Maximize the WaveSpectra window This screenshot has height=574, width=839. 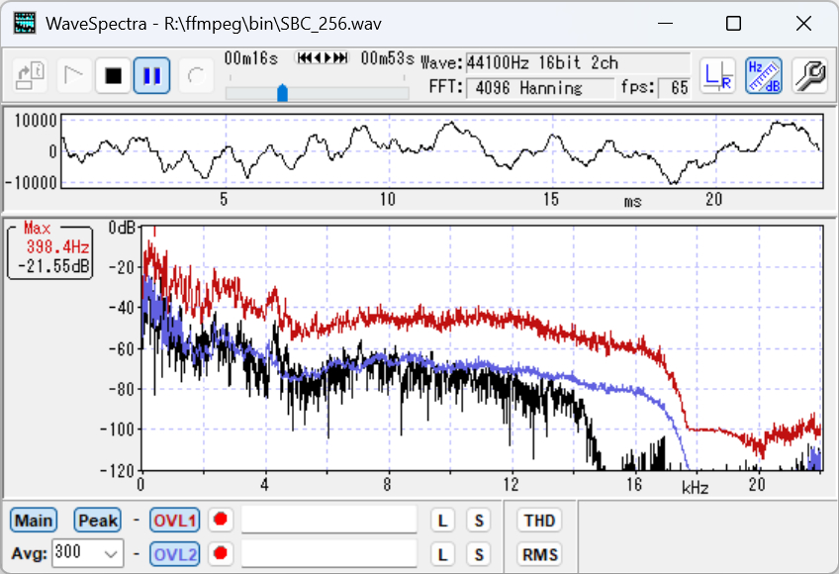733,24
